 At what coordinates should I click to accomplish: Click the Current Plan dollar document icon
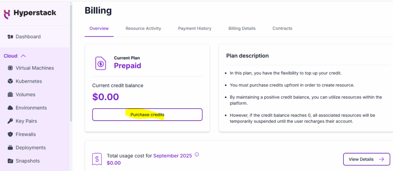101,63
